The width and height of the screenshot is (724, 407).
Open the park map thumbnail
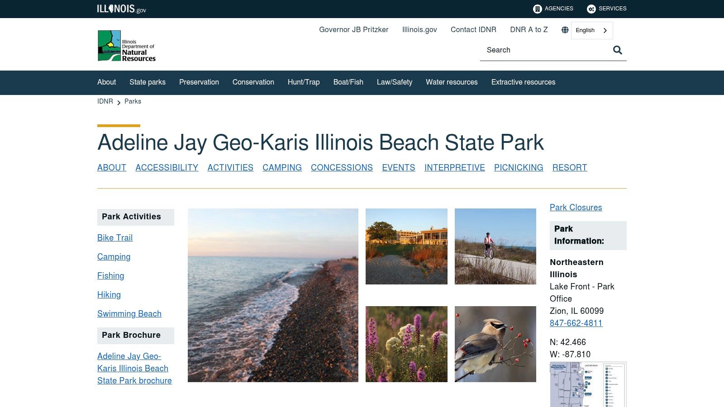click(x=588, y=384)
